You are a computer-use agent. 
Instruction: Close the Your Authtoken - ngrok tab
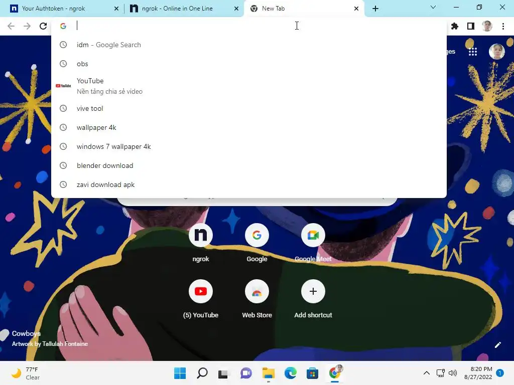[116, 9]
